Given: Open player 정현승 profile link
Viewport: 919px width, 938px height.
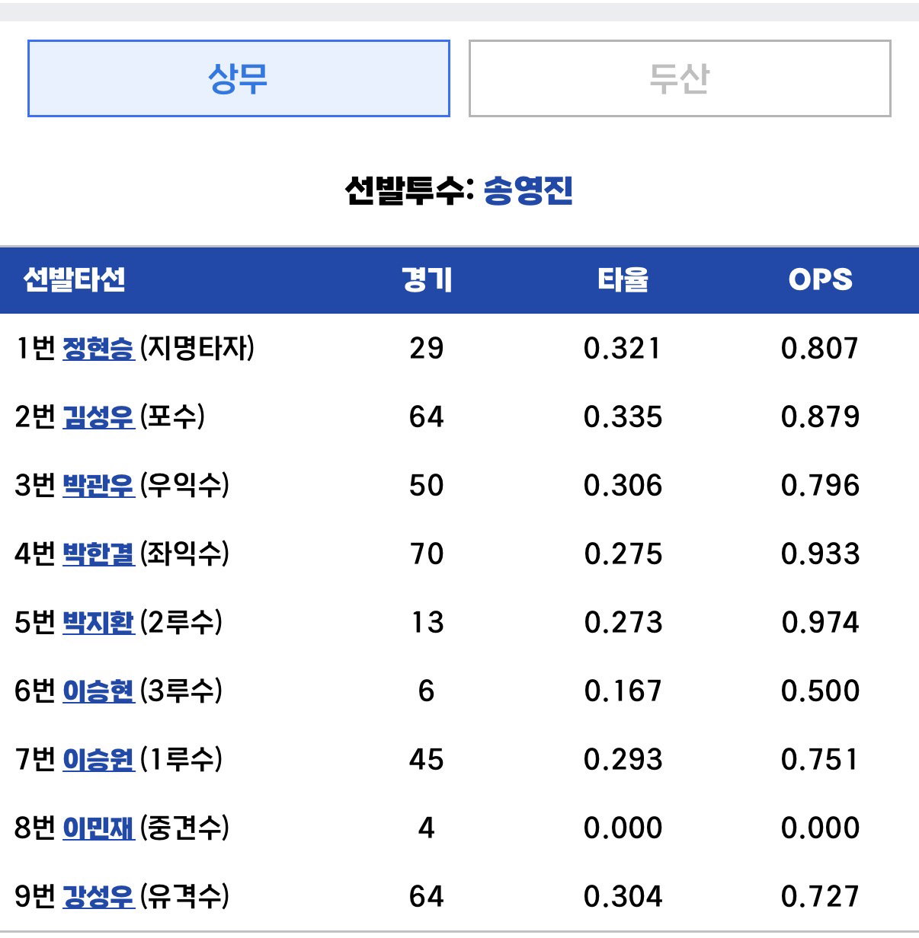Looking at the screenshot, I should (x=98, y=348).
